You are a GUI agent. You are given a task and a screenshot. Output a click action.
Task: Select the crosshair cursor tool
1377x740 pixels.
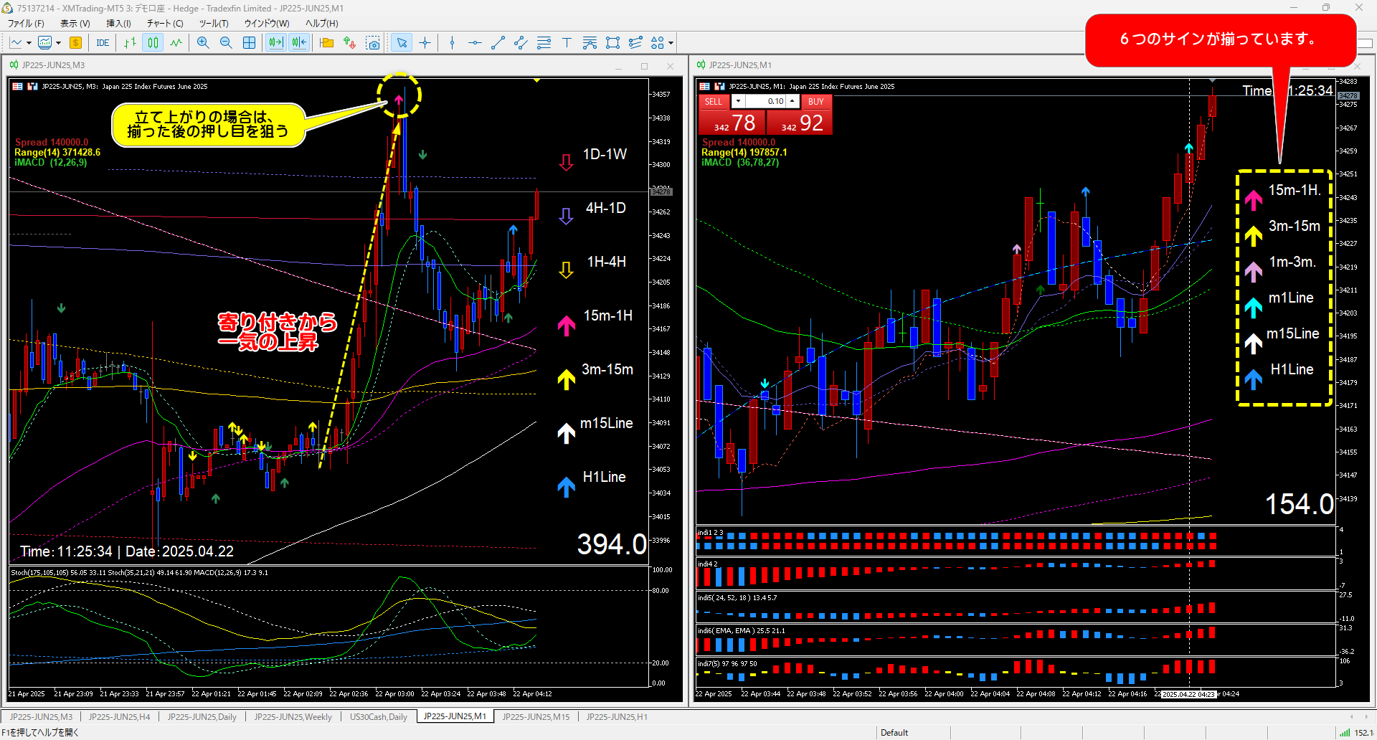tap(425, 43)
